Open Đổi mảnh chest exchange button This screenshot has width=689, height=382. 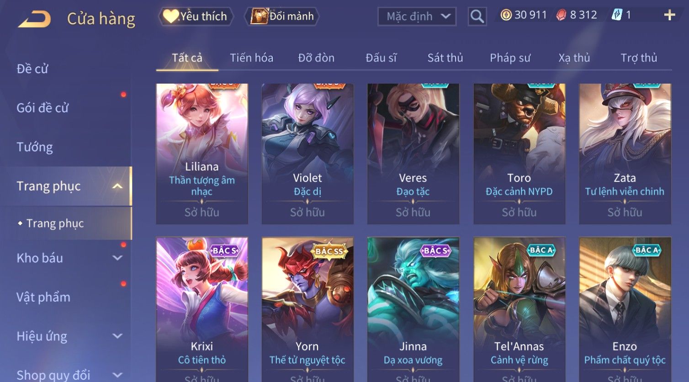(x=281, y=16)
